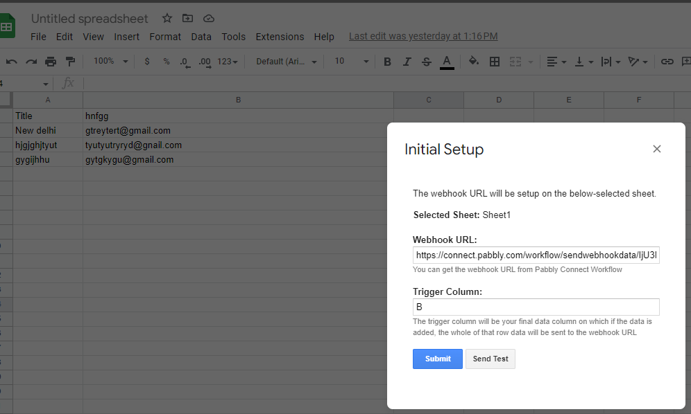Click the Send Test button
This screenshot has width=691, height=414.
coord(490,359)
